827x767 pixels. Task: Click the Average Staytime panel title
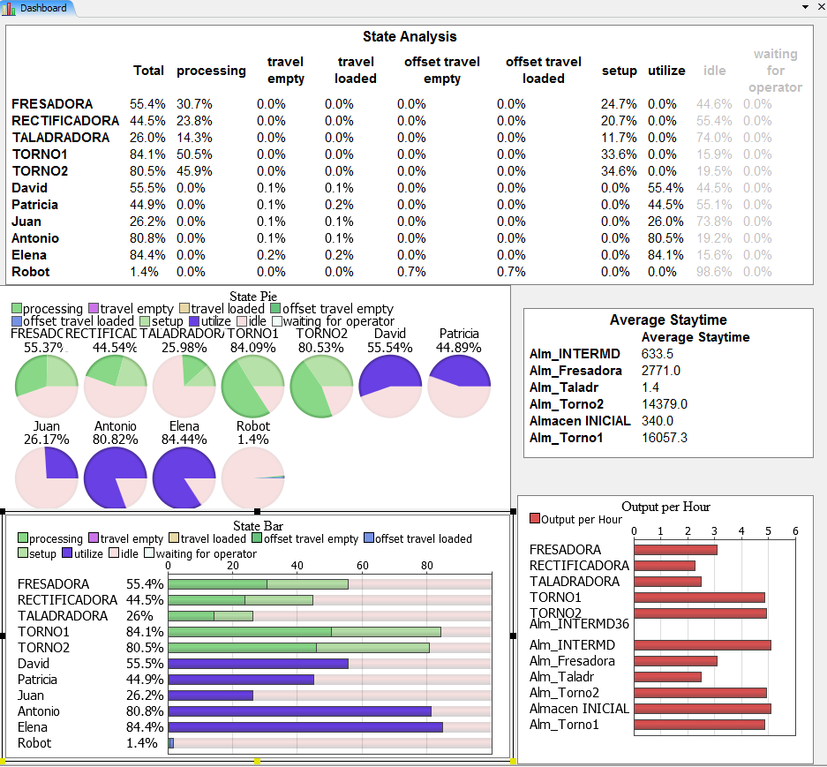tap(668, 320)
